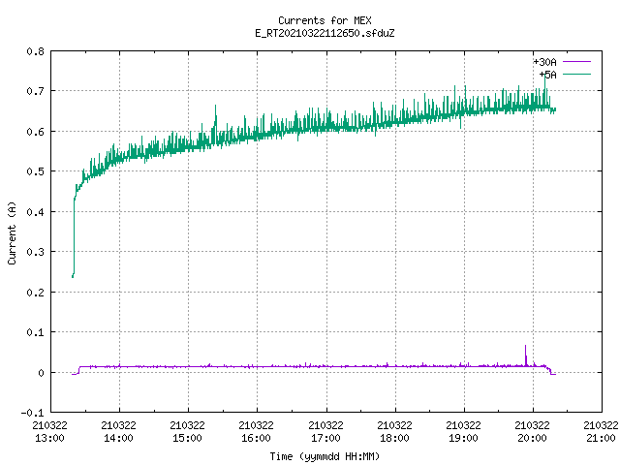Click the '+30A' legend label
The image size is (620, 465).
click(544, 62)
